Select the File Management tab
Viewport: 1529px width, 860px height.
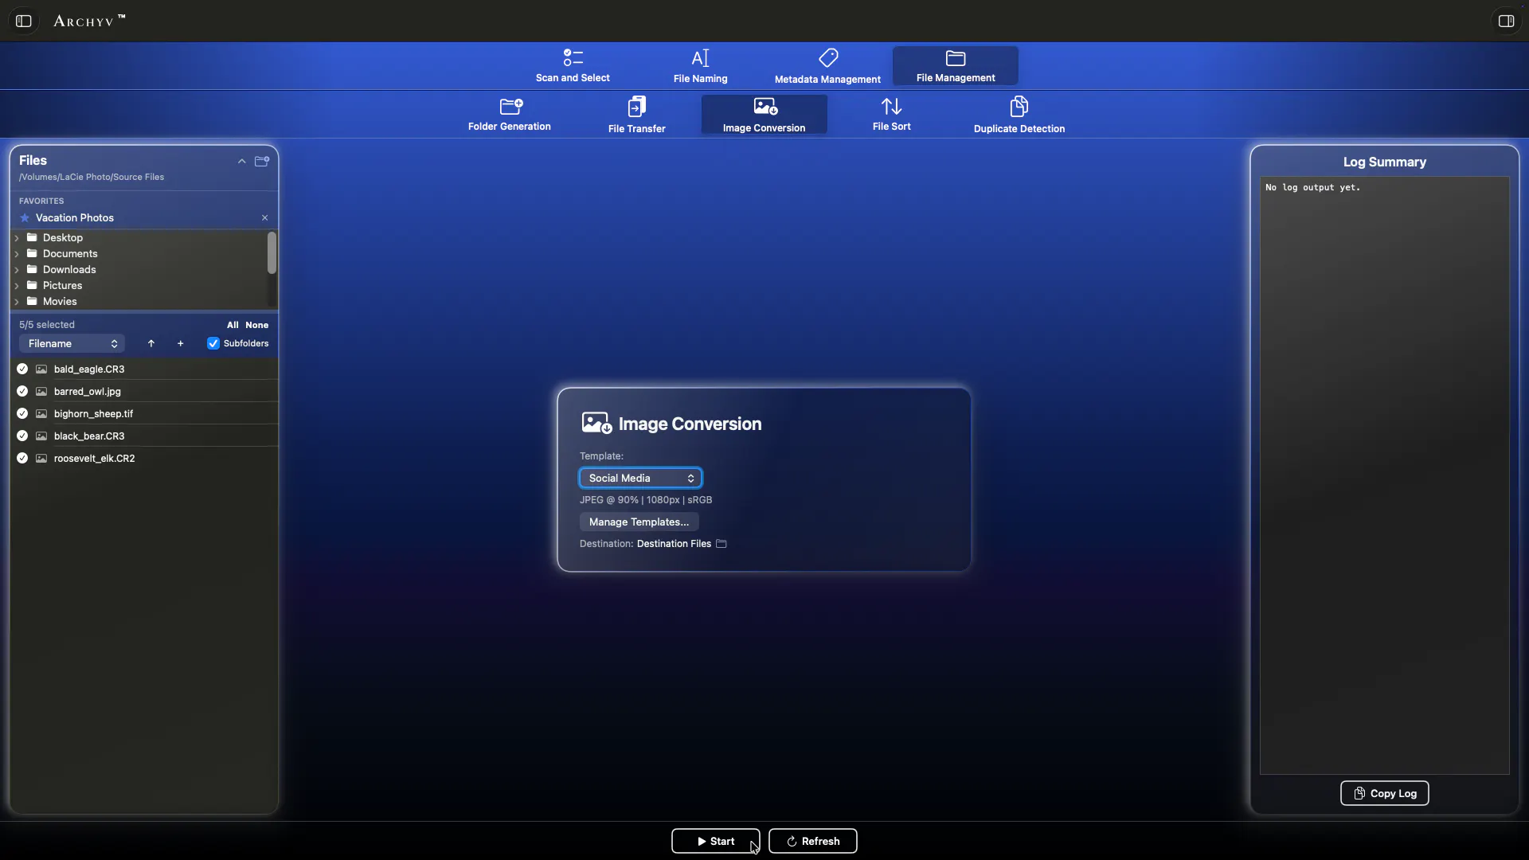(956, 66)
